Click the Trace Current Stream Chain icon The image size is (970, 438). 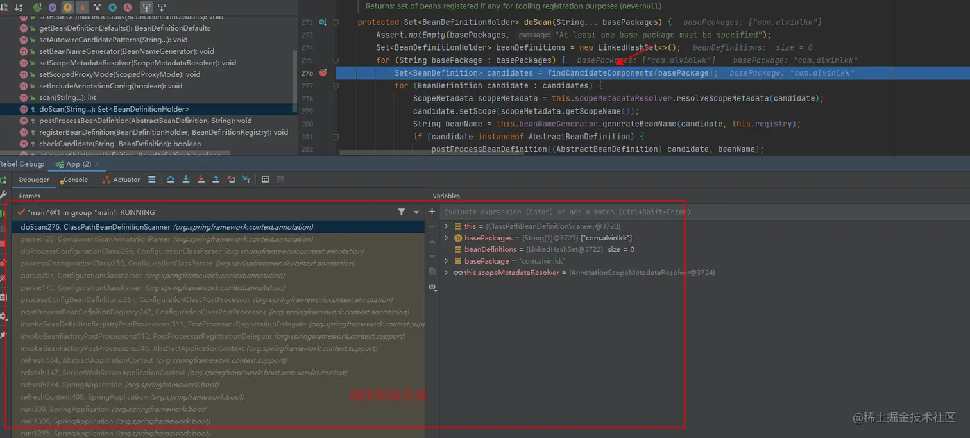click(280, 180)
